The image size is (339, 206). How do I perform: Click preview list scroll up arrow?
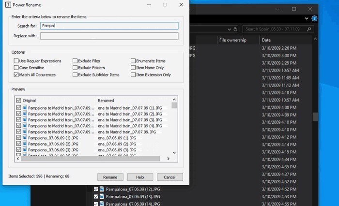174,100
